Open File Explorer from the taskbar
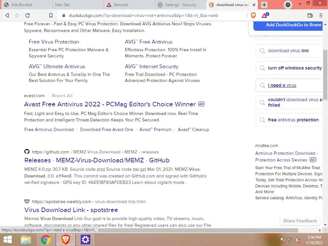Image resolution: width=328 pixels, height=246 pixels. [26, 240]
